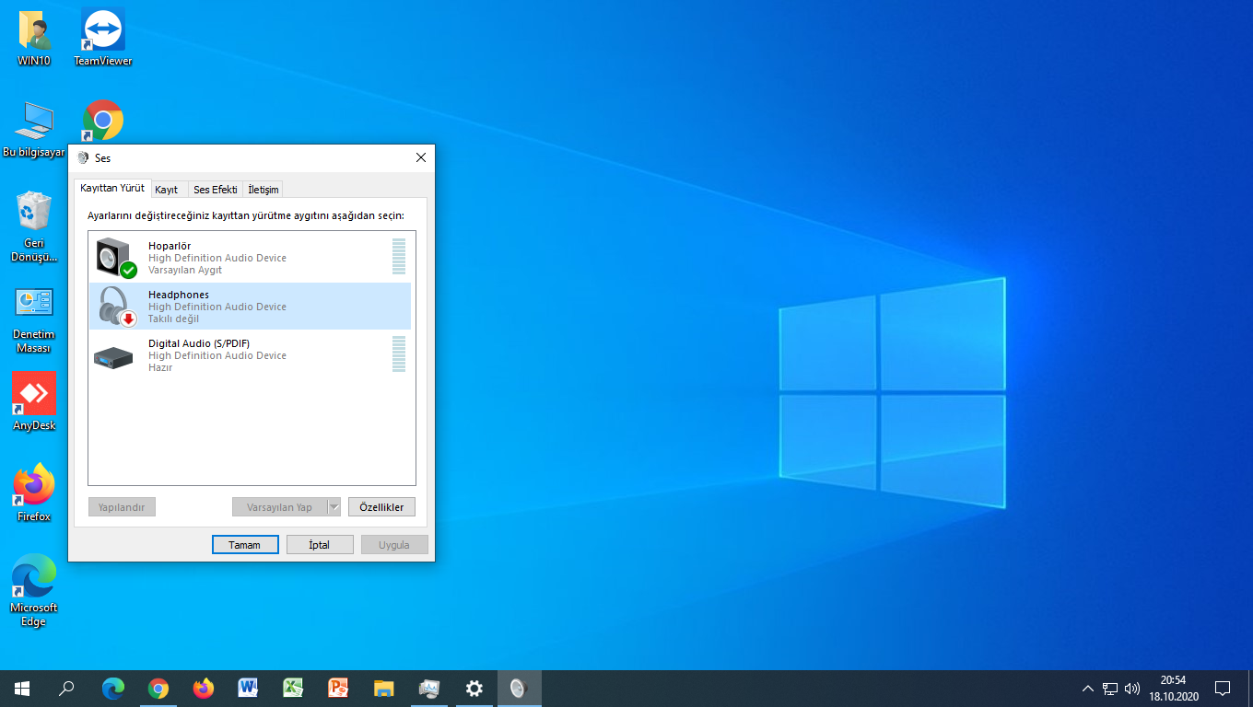Click the Ses sound taskbar button
The image size is (1253, 707).
tap(520, 688)
